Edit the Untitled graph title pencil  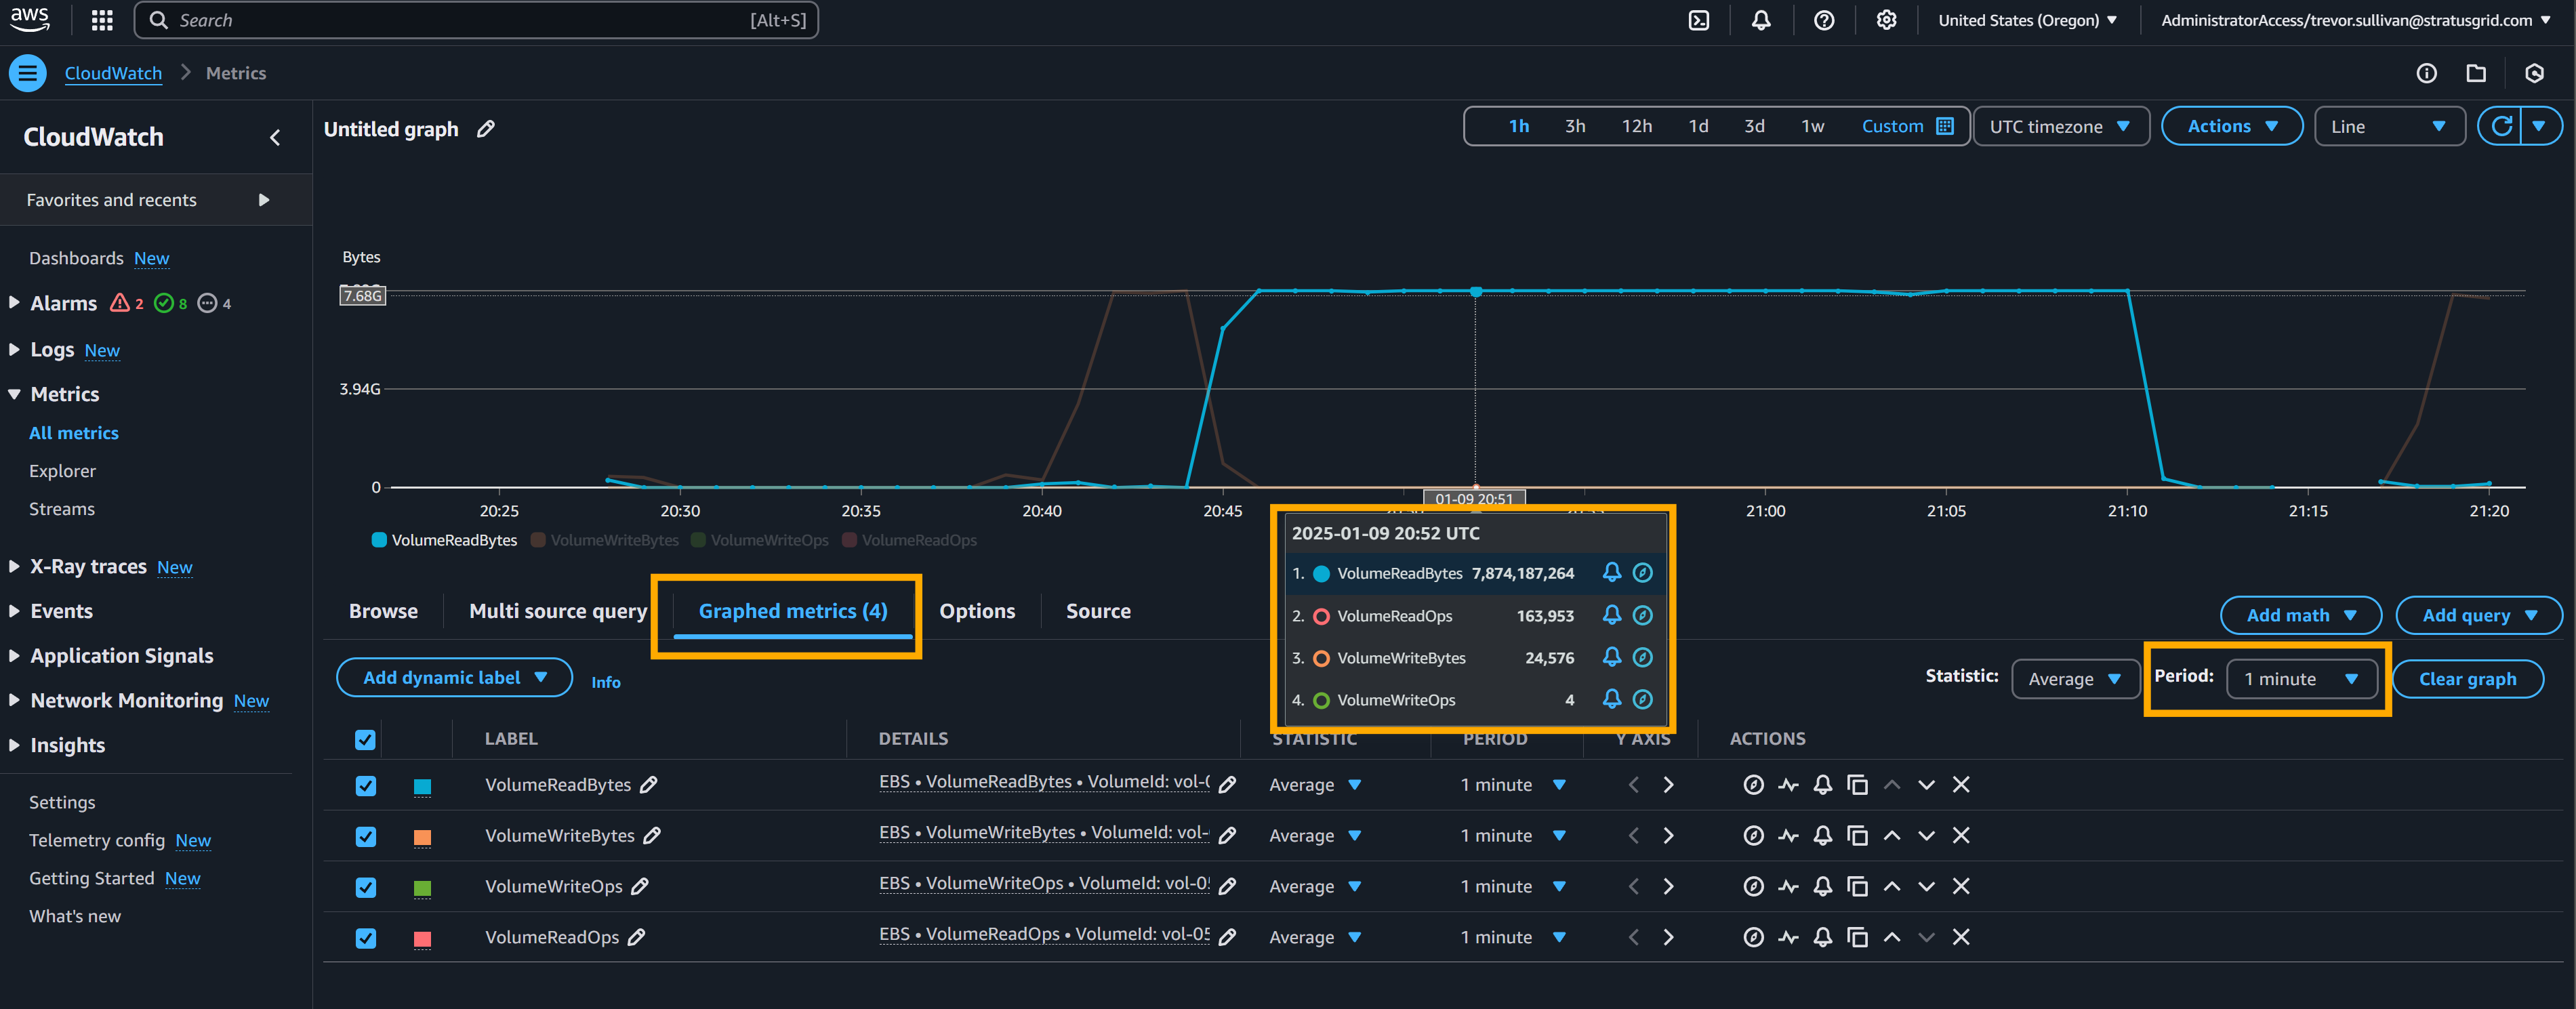click(486, 129)
